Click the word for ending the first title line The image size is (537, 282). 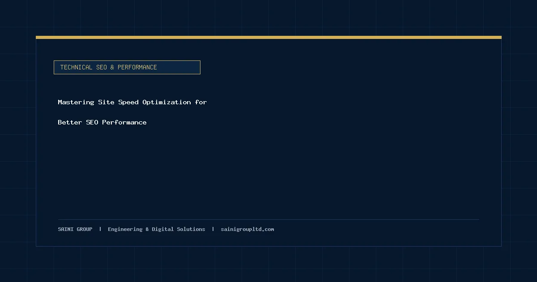click(x=201, y=102)
